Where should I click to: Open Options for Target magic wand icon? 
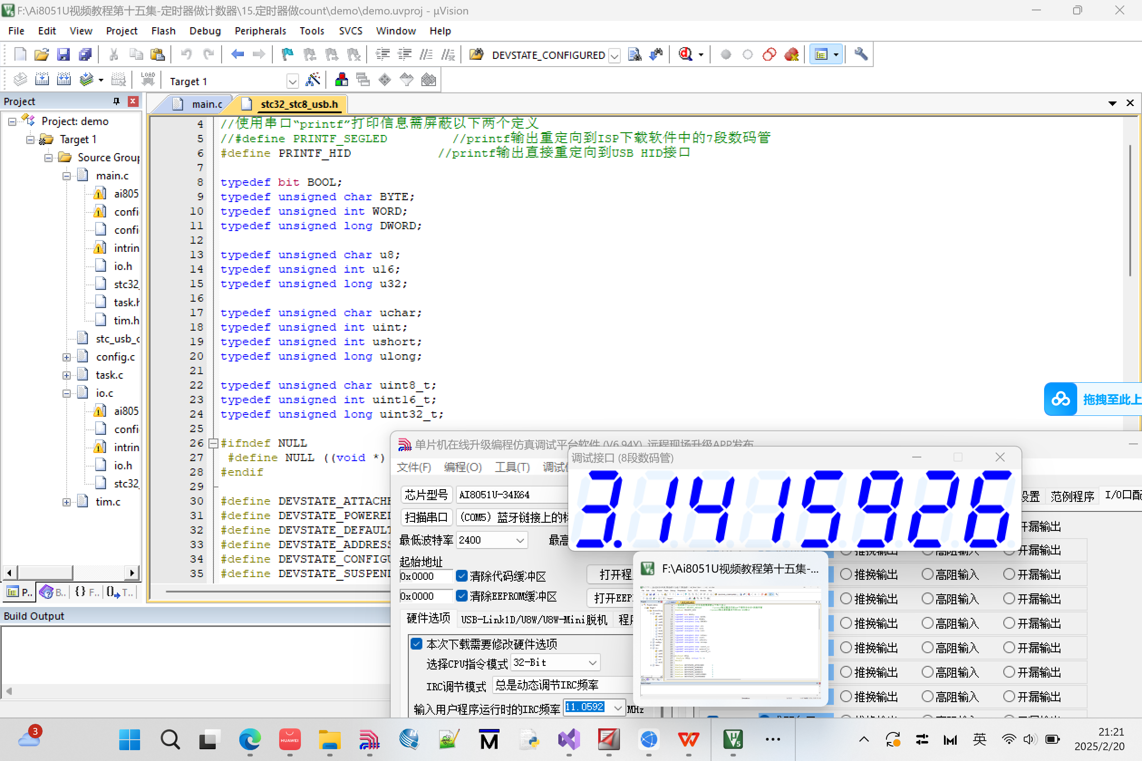point(313,80)
